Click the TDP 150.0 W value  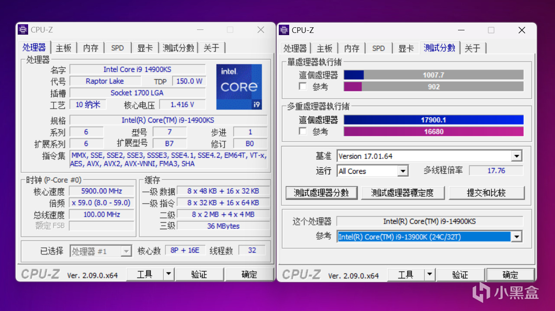(189, 81)
